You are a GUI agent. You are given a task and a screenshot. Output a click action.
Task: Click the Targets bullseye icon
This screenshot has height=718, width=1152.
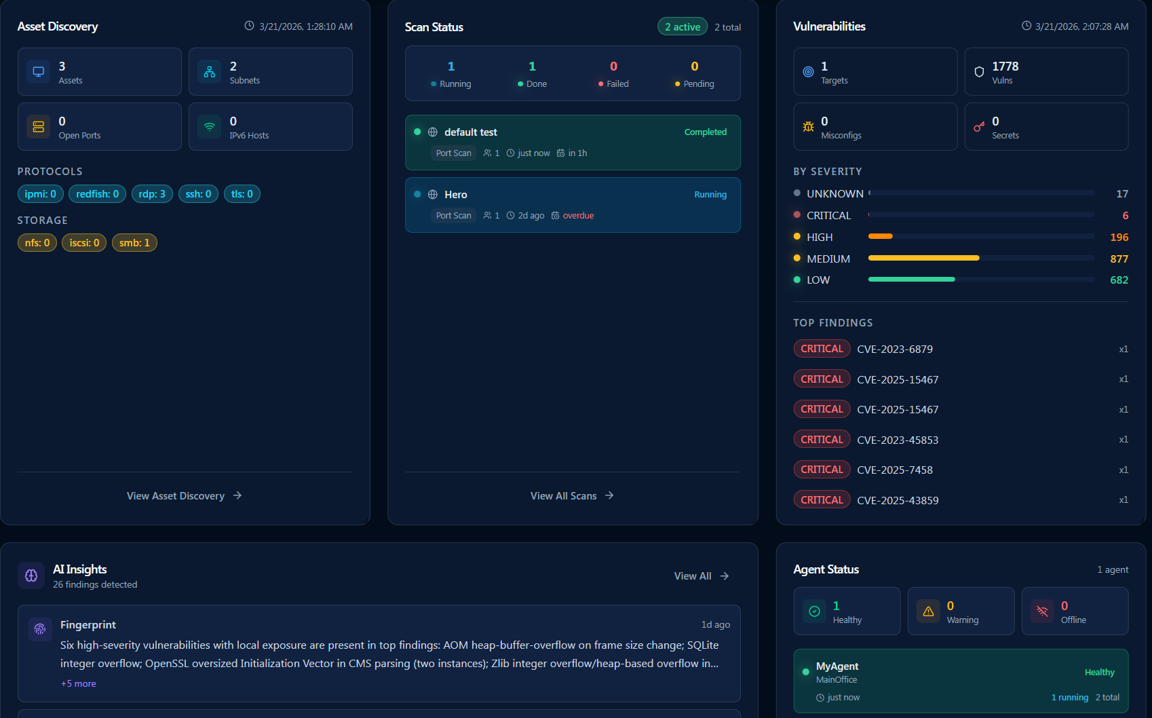click(808, 72)
